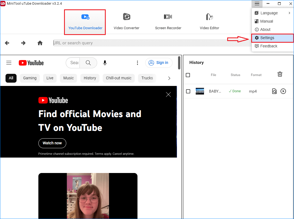Click the Watch now button
Screen dimensions: 294x219
[52, 143]
